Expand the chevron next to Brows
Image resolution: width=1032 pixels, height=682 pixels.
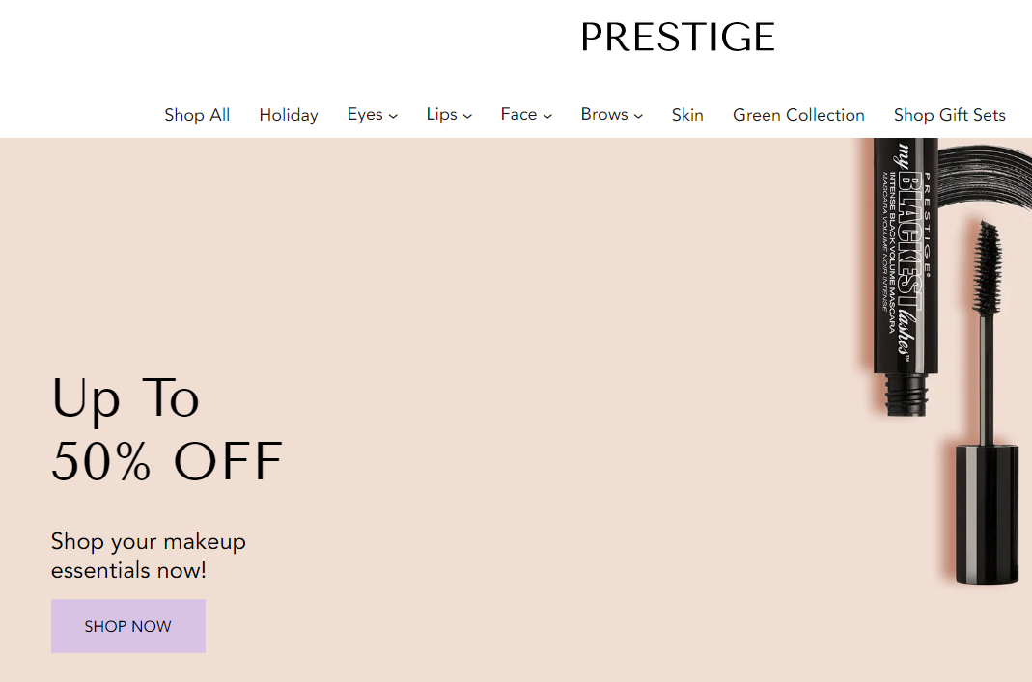pyautogui.click(x=638, y=116)
